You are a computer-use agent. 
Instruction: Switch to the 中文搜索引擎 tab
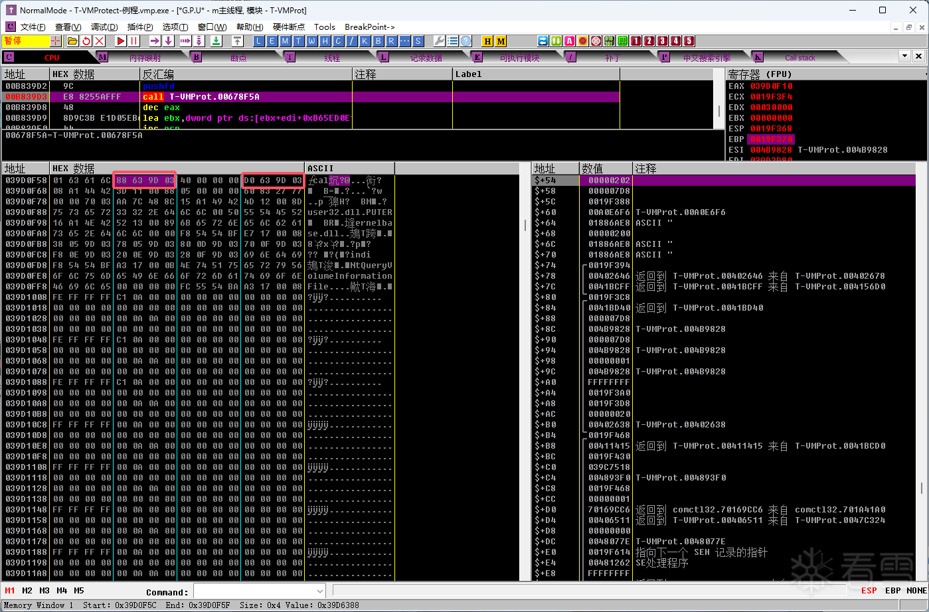[707, 58]
